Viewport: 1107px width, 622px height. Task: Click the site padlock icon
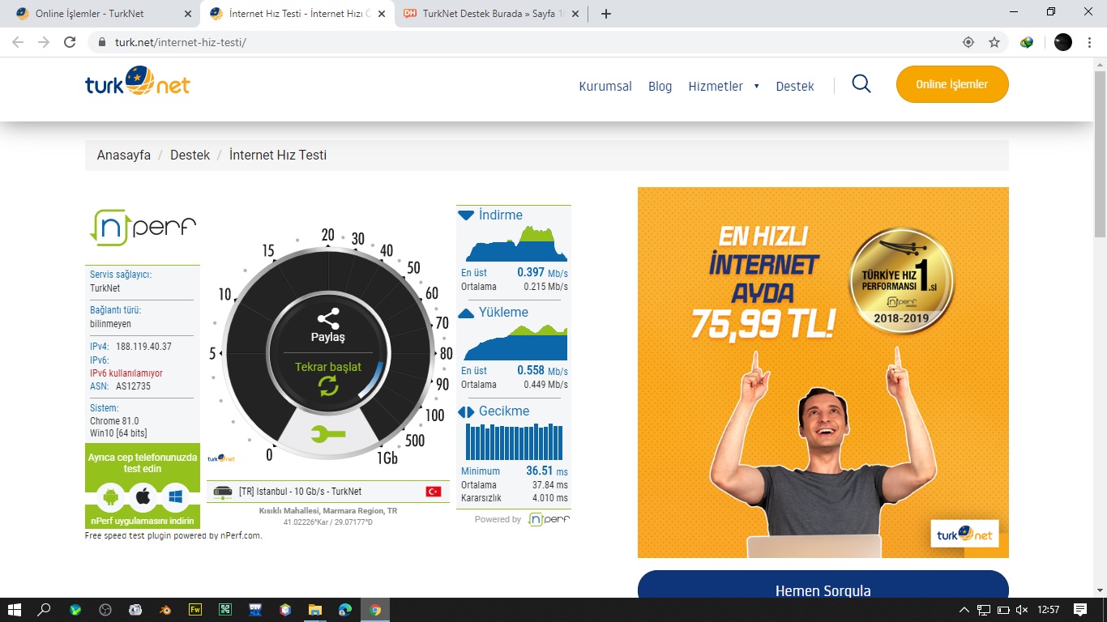101,42
